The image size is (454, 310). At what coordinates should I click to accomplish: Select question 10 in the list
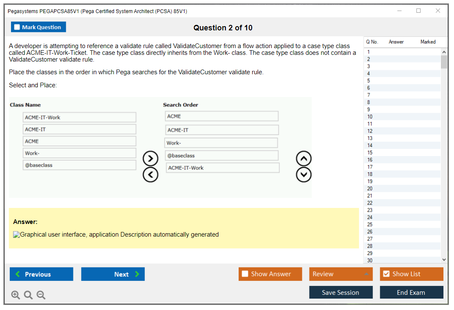pyautogui.click(x=370, y=117)
